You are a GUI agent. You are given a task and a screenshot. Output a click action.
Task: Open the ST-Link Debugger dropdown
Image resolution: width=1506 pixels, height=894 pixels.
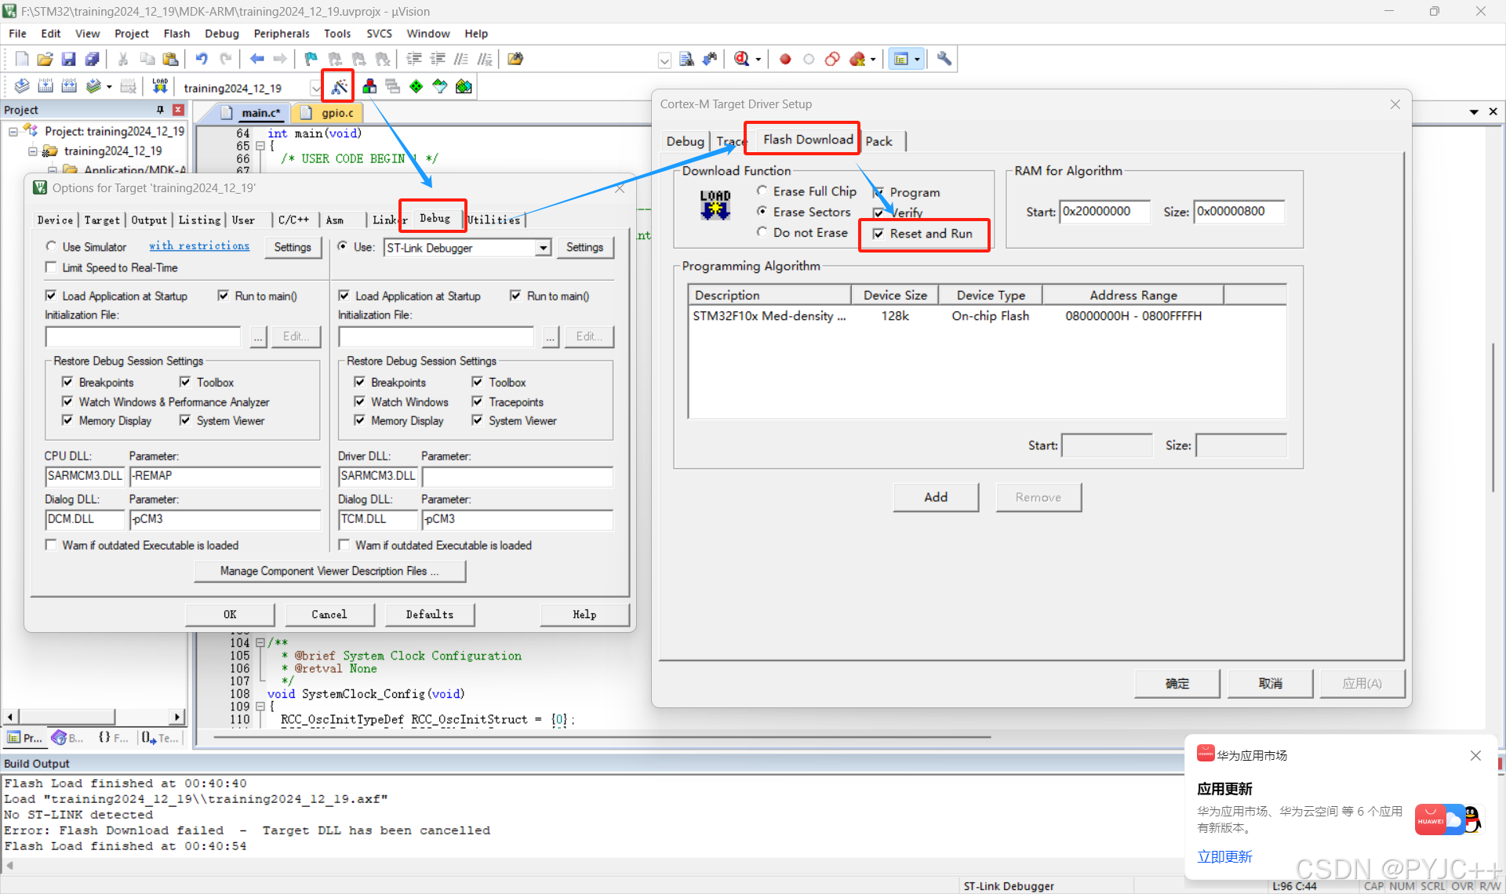click(x=543, y=248)
